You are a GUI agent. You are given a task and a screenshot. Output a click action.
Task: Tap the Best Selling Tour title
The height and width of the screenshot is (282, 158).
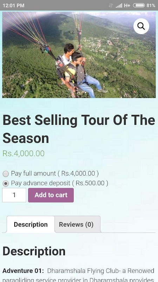pos(79,129)
